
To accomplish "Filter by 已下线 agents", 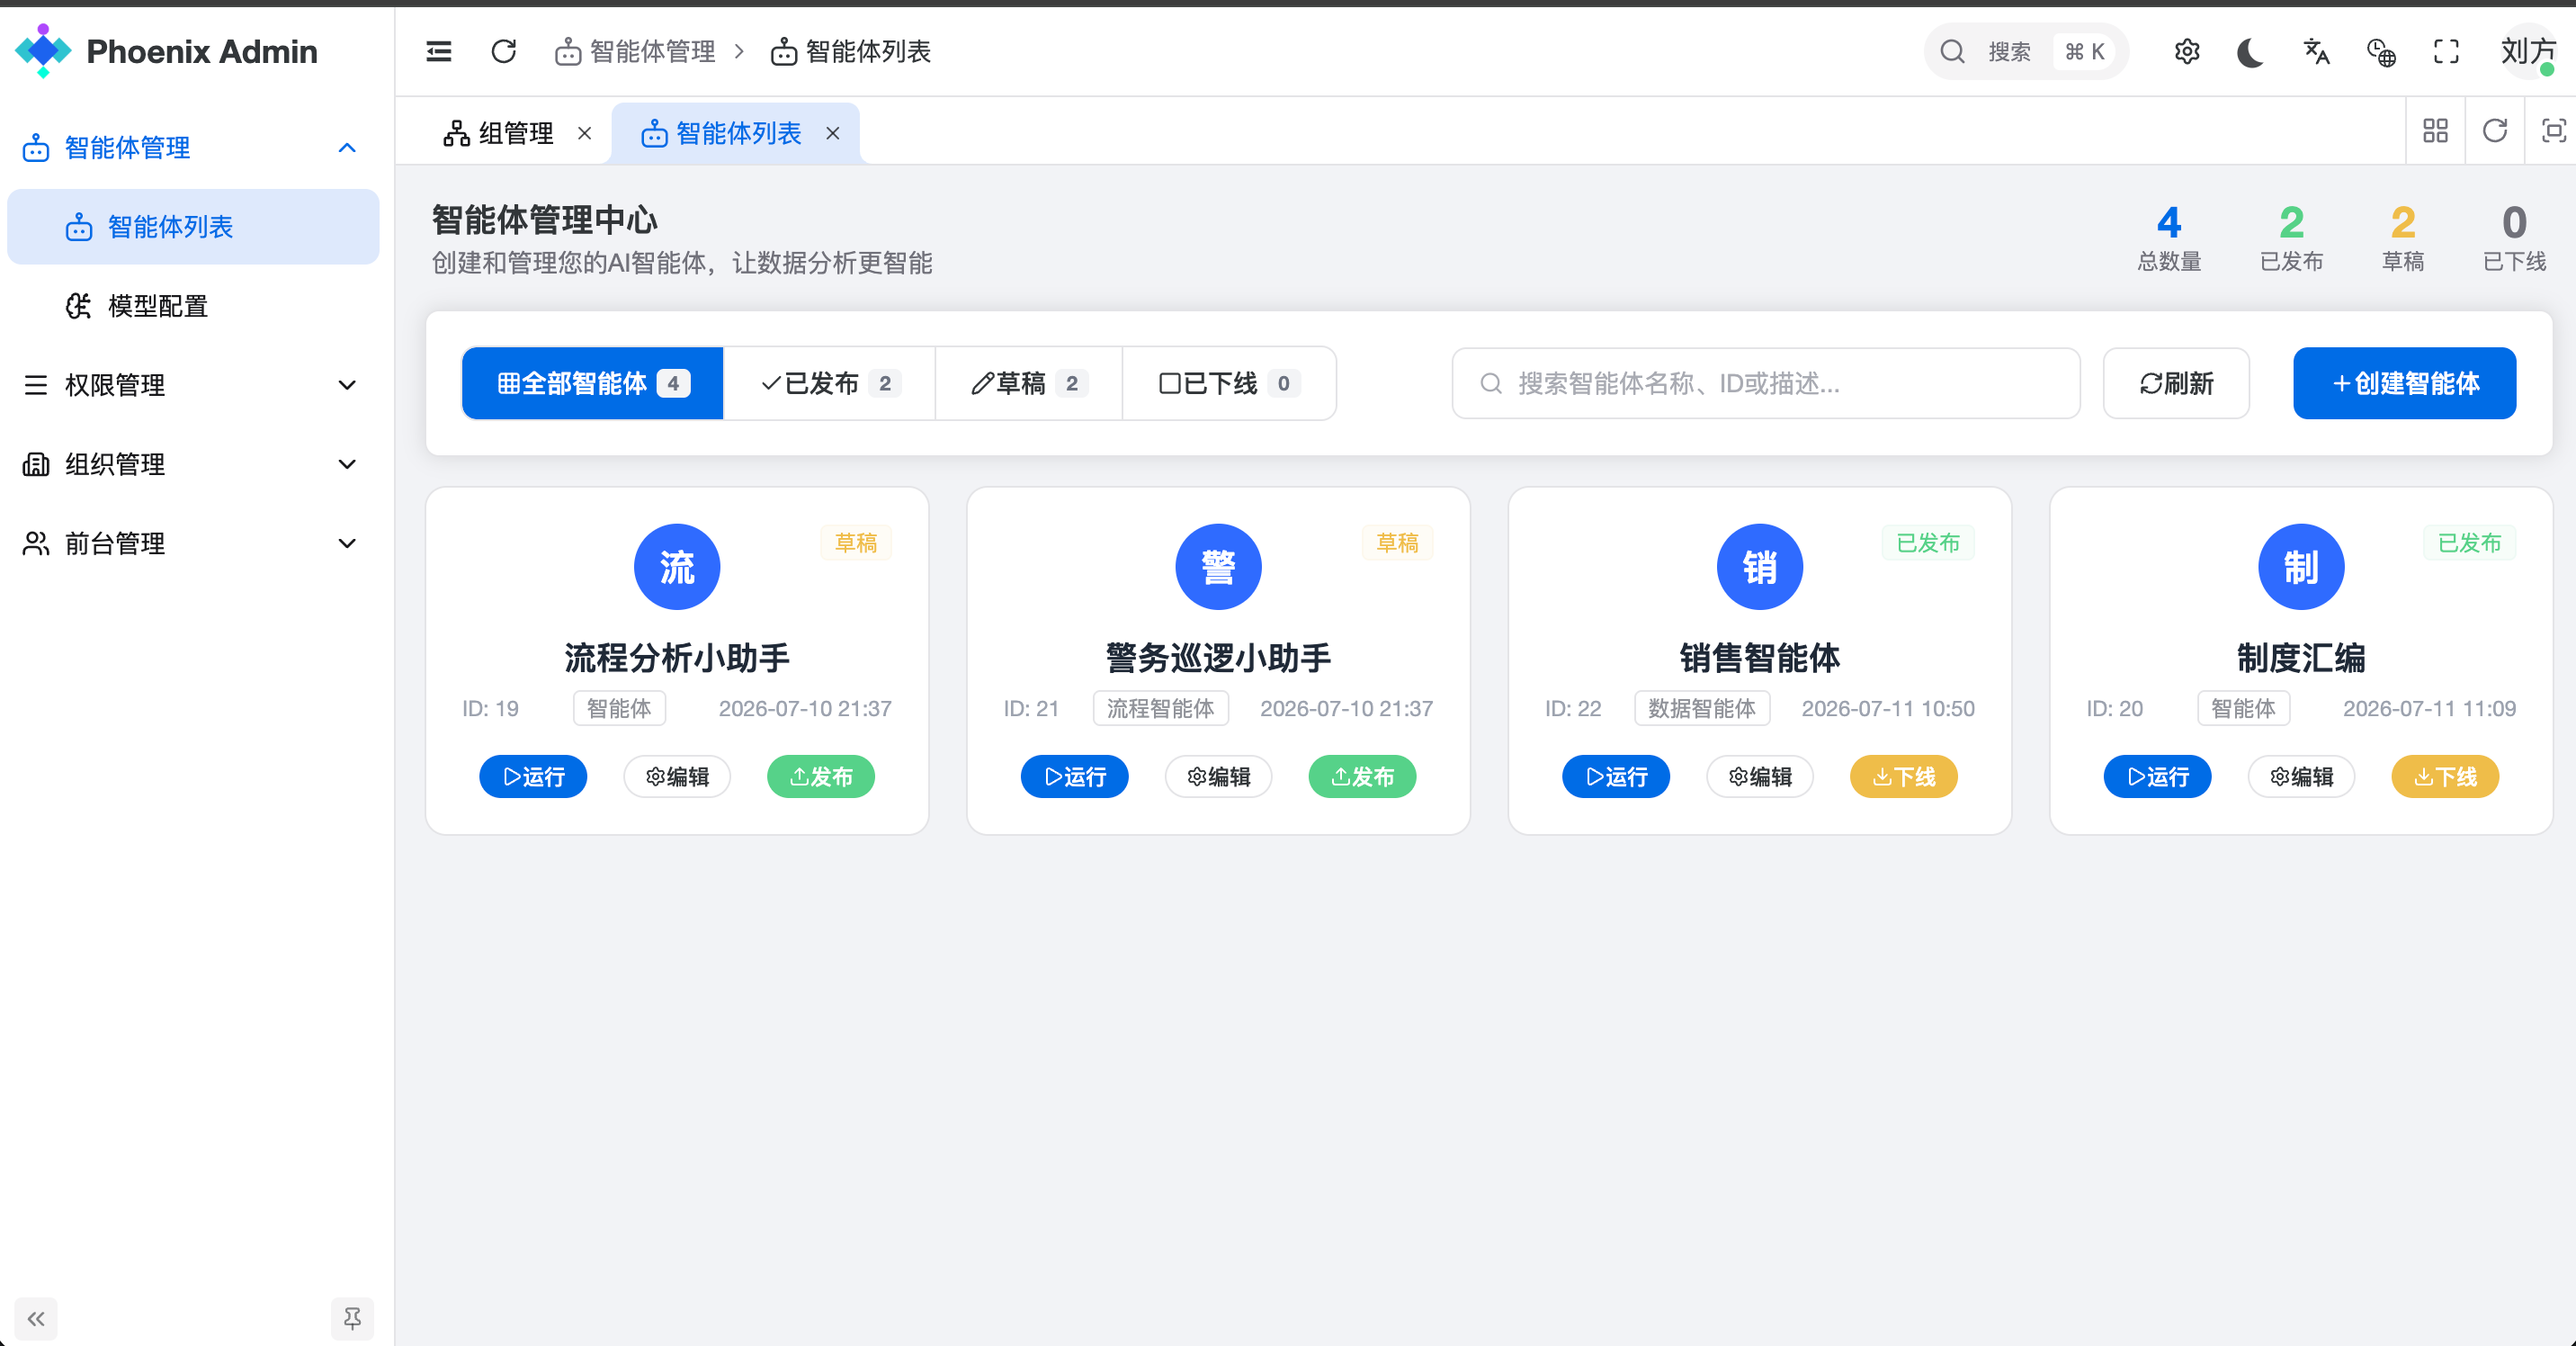I will coord(1229,383).
